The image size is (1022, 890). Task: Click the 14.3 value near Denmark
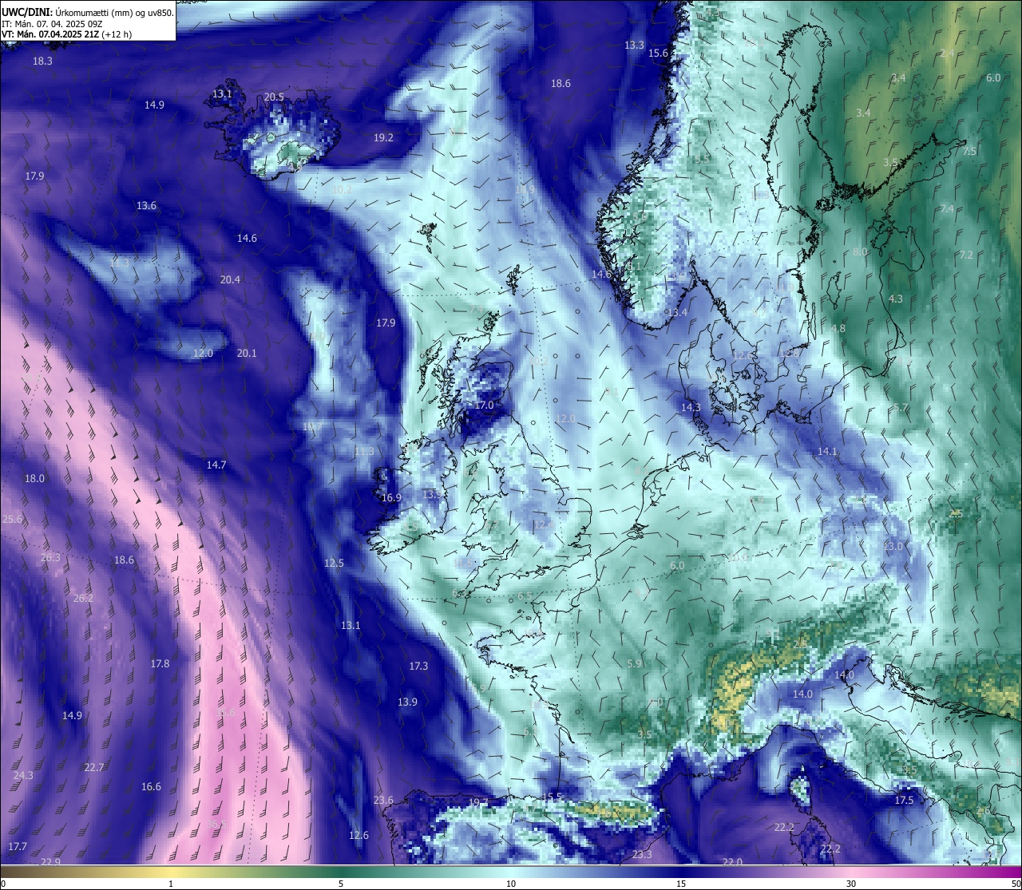tap(691, 407)
